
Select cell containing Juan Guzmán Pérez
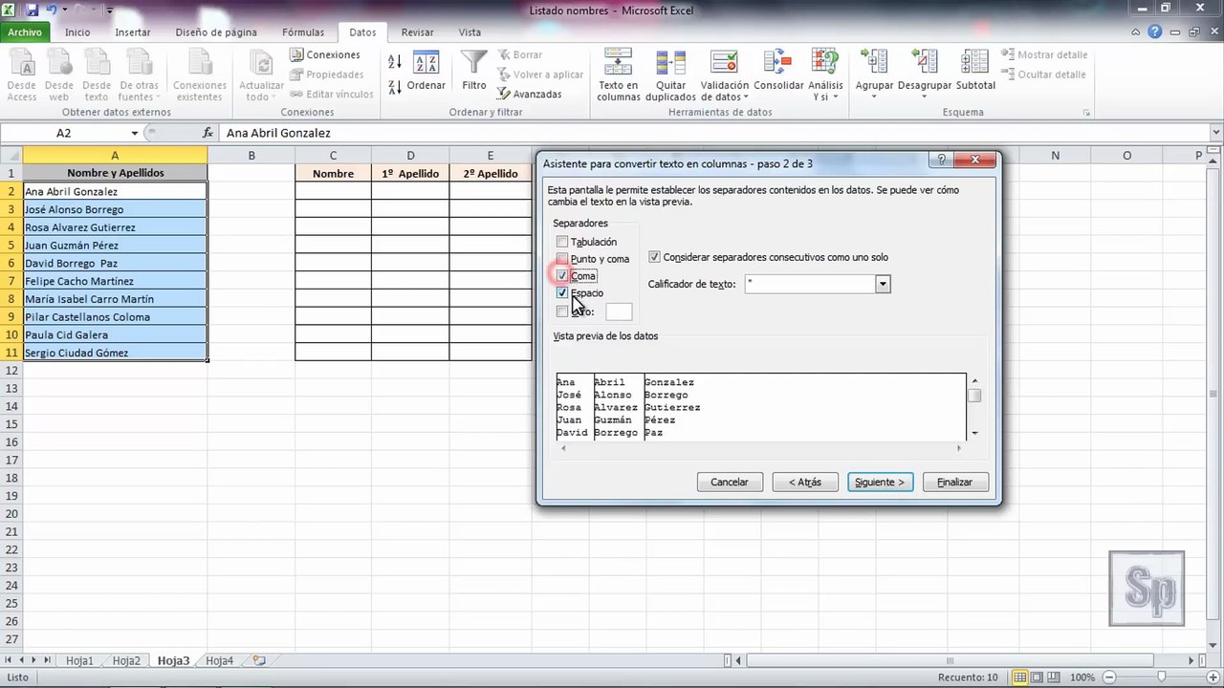coord(115,246)
